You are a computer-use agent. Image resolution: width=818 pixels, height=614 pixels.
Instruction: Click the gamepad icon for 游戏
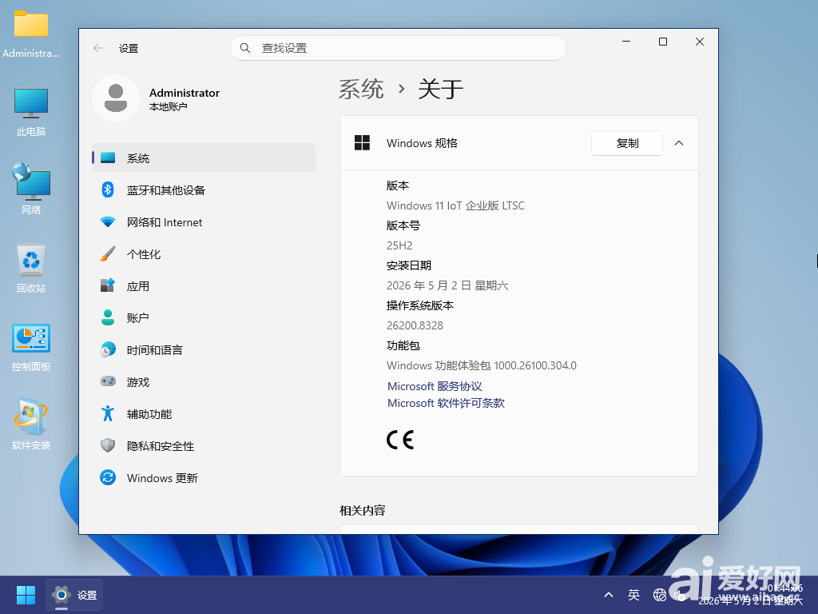click(x=108, y=381)
